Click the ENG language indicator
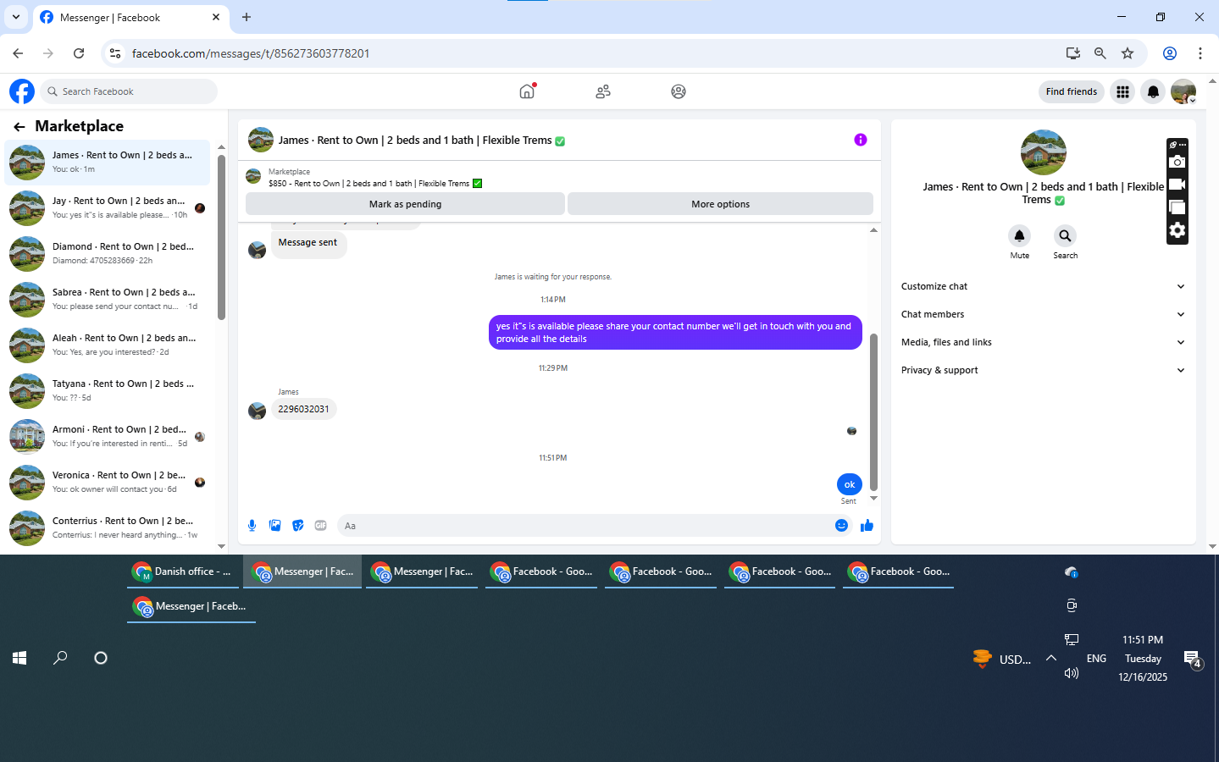Screen dimensions: 1219x762 pyautogui.click(x=1096, y=658)
